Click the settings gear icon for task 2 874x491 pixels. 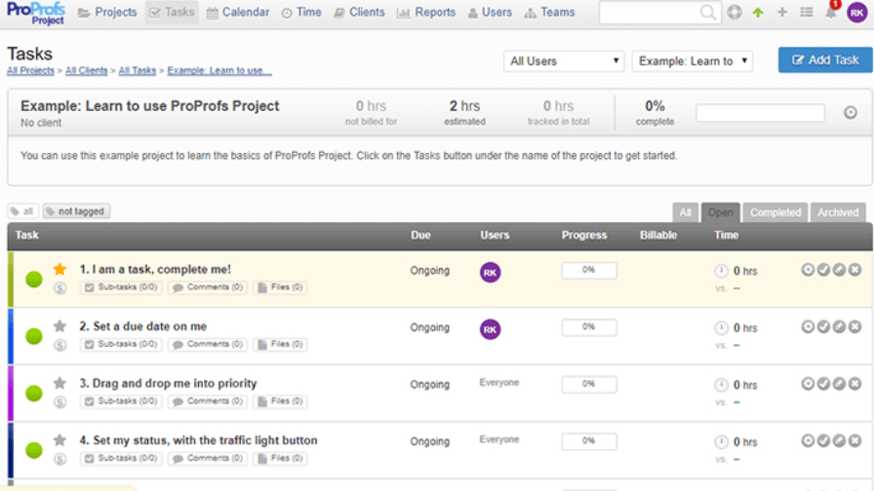coord(808,326)
